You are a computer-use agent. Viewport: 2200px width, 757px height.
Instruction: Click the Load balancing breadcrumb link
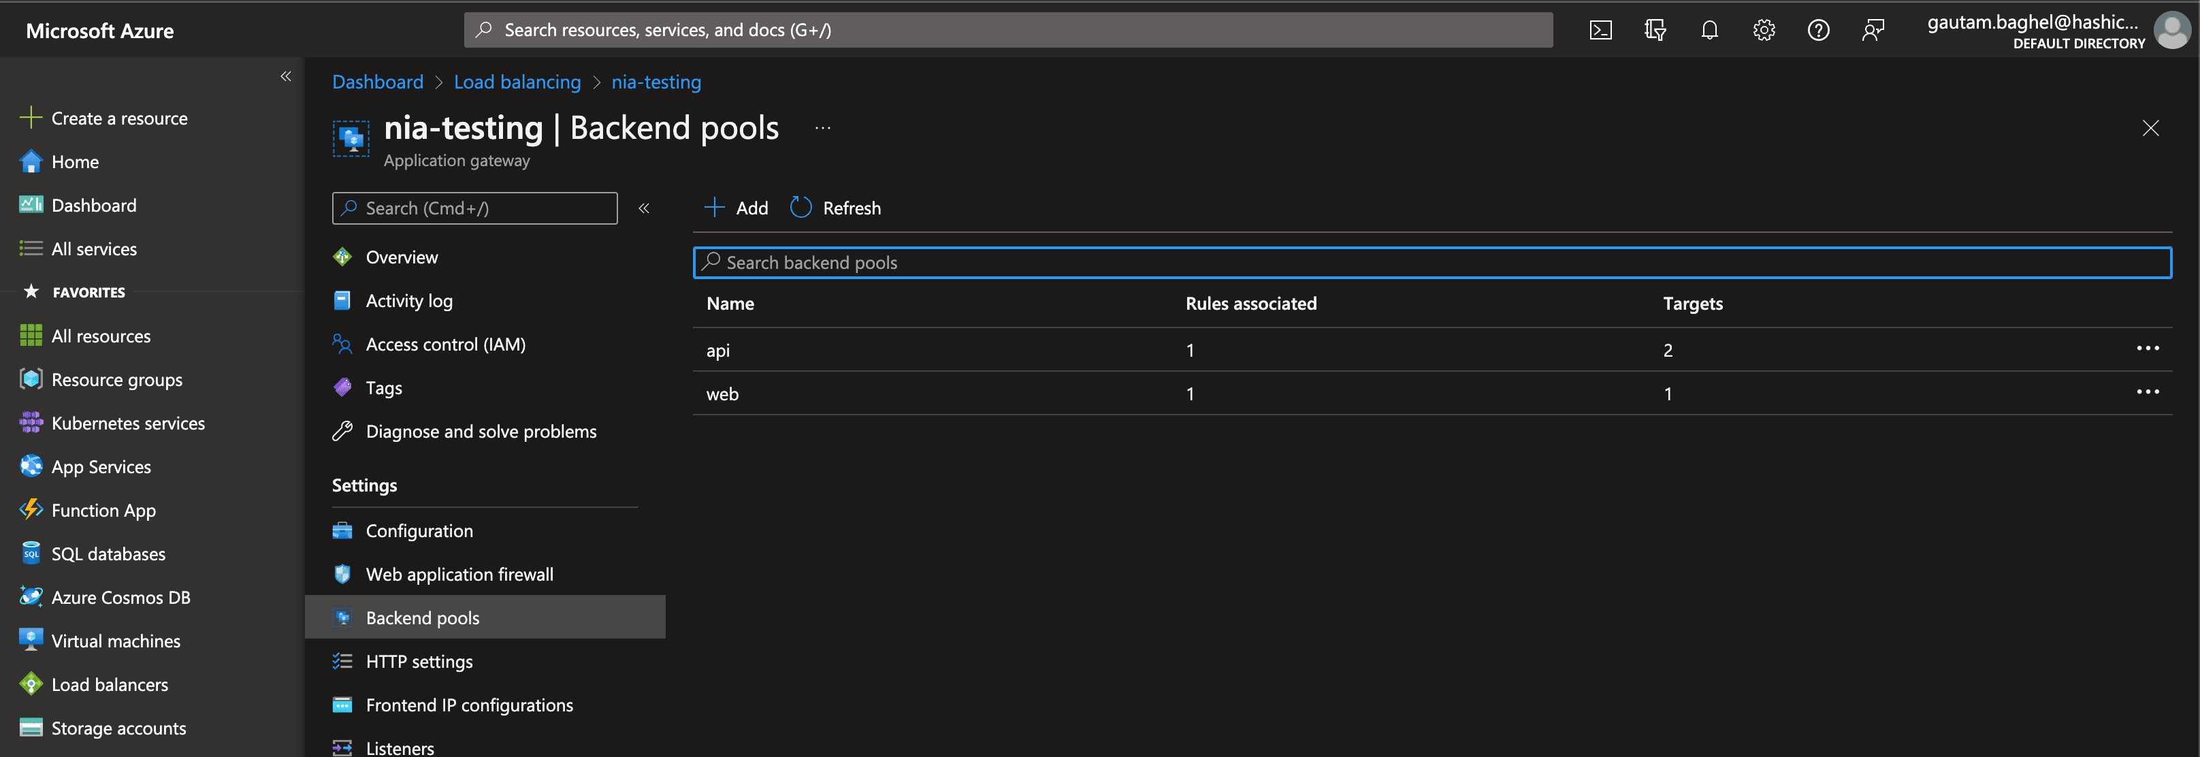(517, 82)
